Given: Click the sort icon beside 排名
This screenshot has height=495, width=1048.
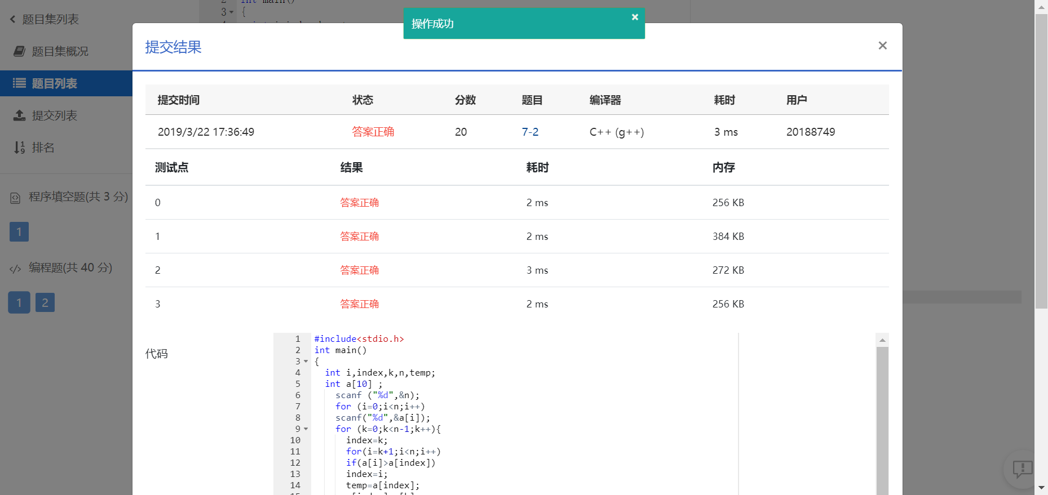Looking at the screenshot, I should click(x=19, y=148).
